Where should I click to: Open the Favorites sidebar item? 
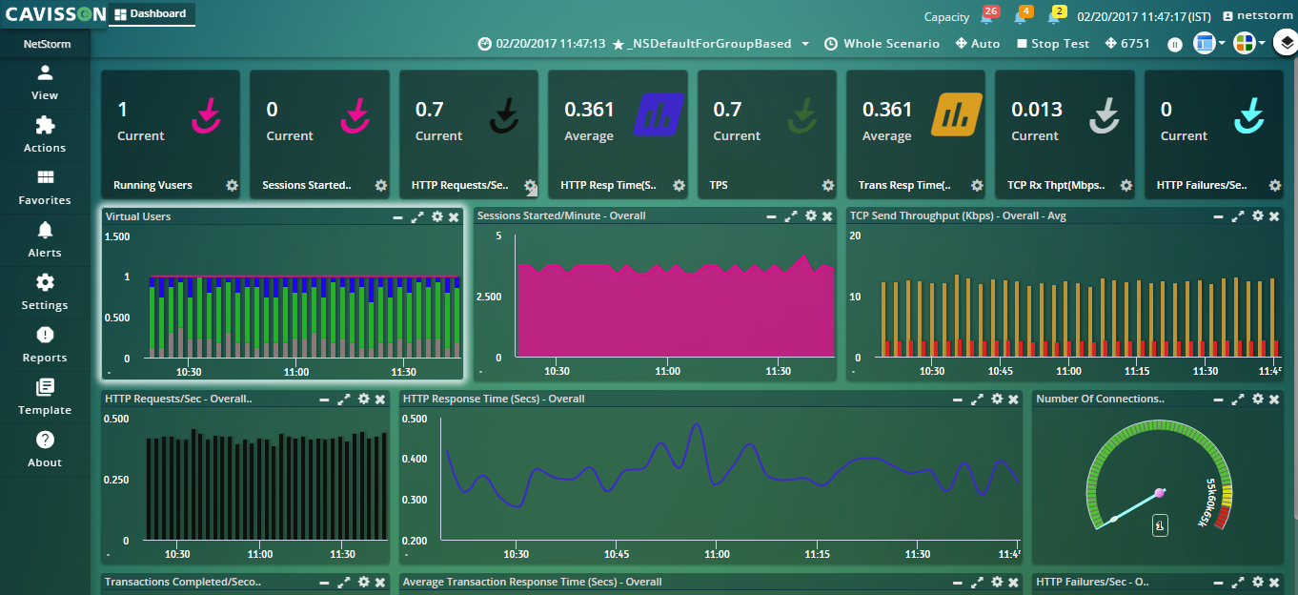point(45,187)
